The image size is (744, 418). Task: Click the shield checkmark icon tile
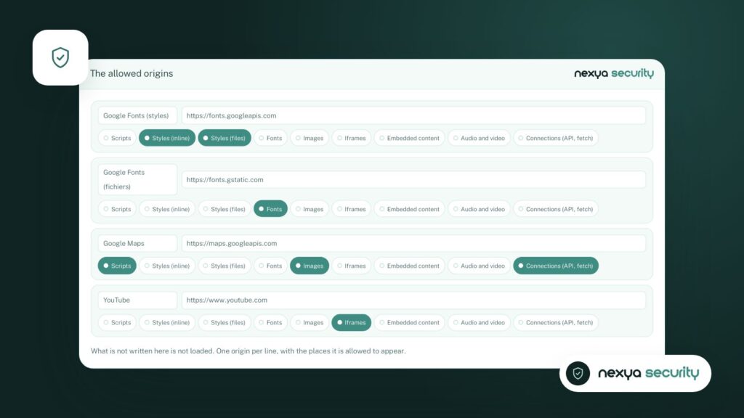pyautogui.click(x=60, y=57)
